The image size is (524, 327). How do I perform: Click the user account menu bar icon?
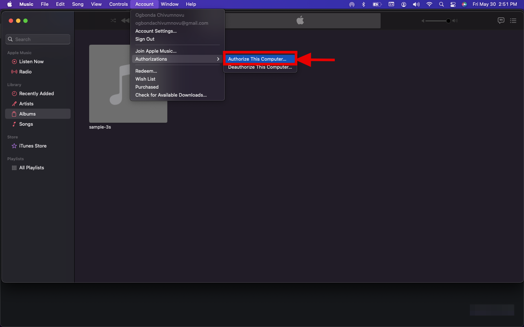coord(404,4)
